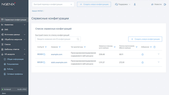The width and height of the screenshot is (169, 95).
Task: Click the Роботы robot icon
Action: coord(5,69)
